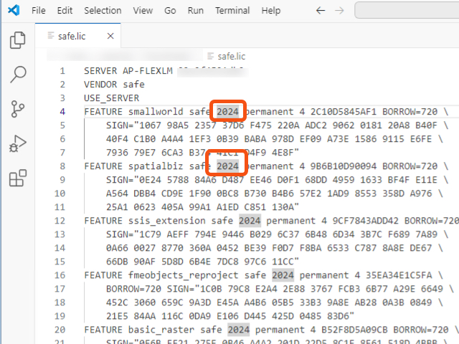This screenshot has height=344, width=459.
Task: Open the Source Control view
Action: (x=17, y=109)
